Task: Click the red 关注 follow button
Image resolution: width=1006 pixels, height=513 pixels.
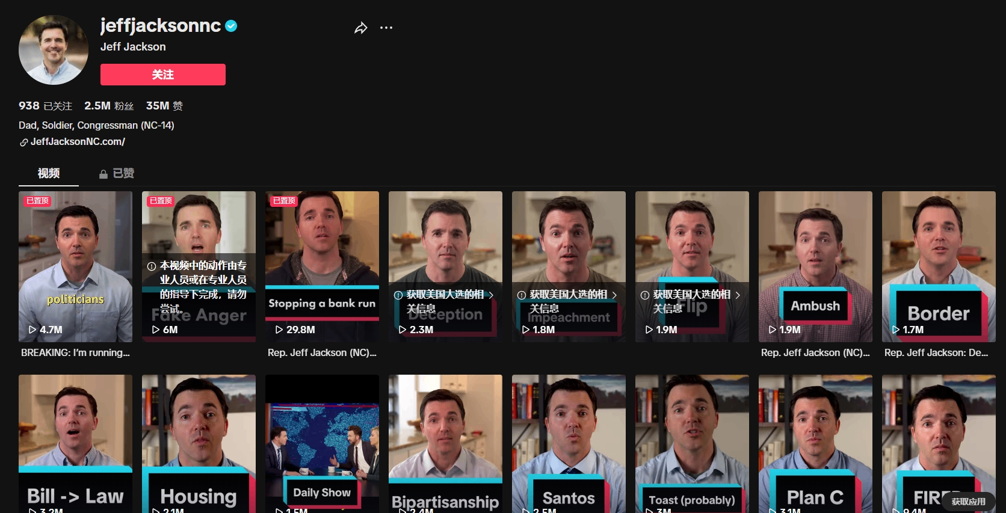Action: 163,75
